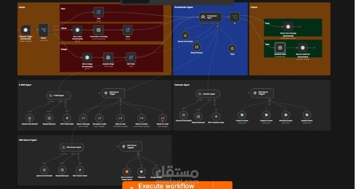Open the Transcribe a recording node
Screen dimensions: 355x189
coord(99,30)
